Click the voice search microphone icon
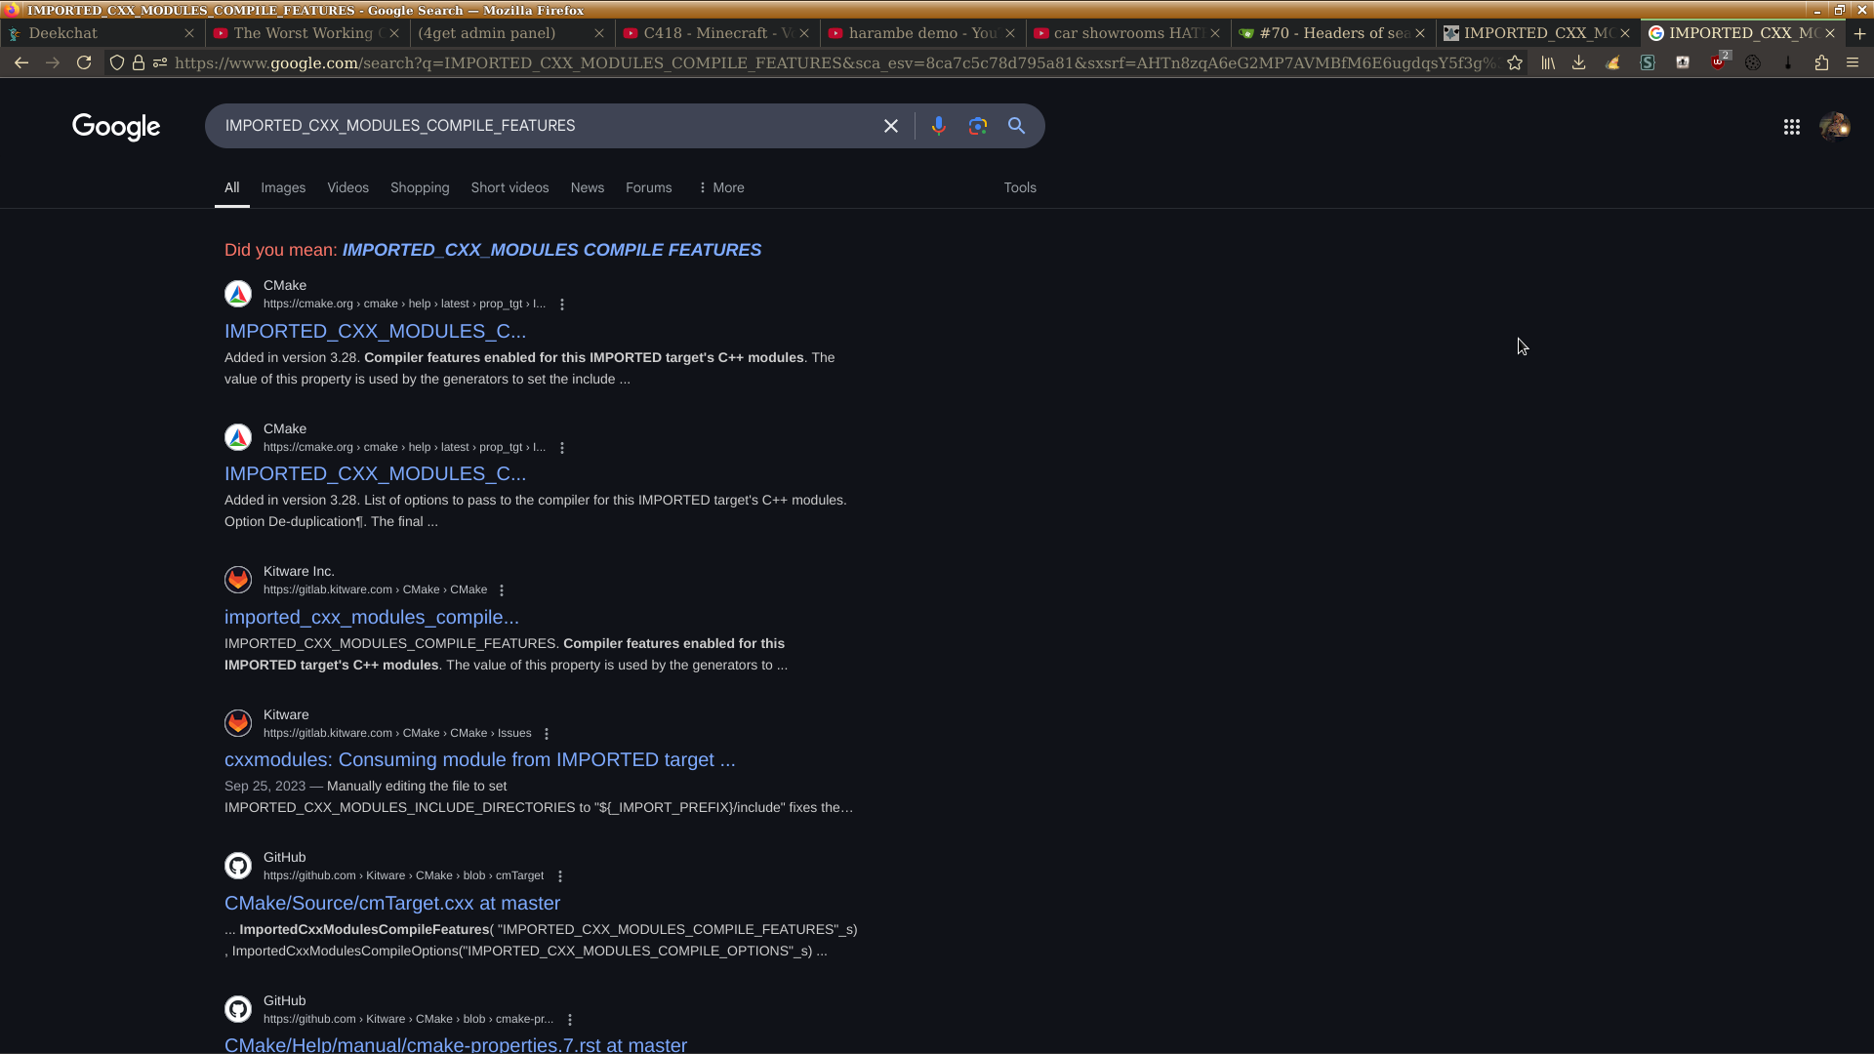This screenshot has width=1874, height=1054. (938, 126)
